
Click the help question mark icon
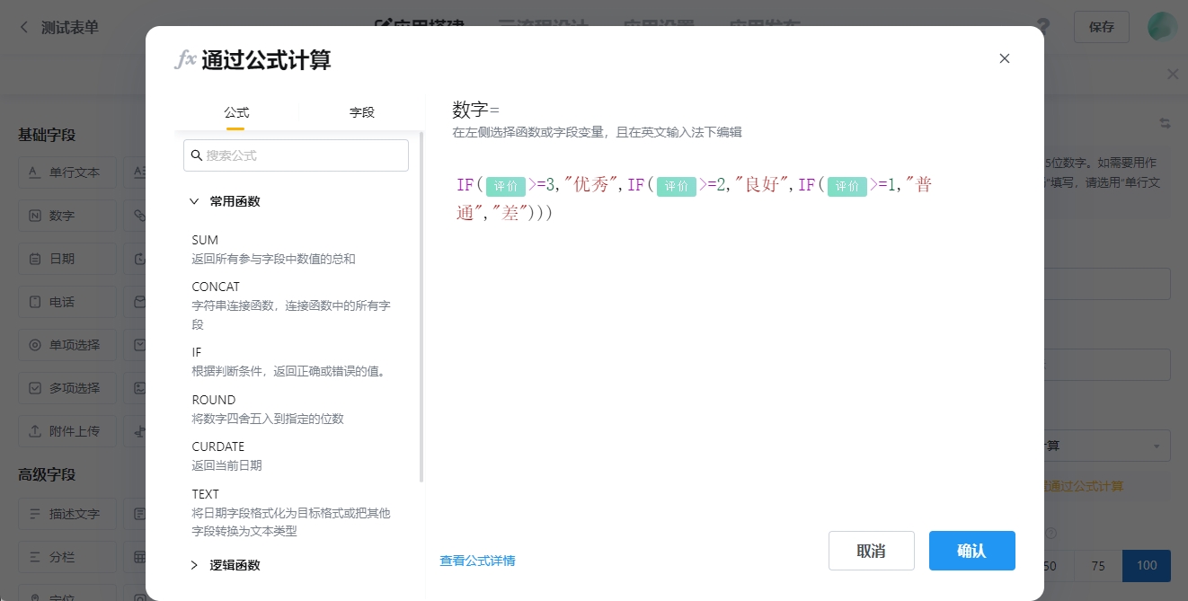pos(1042,26)
